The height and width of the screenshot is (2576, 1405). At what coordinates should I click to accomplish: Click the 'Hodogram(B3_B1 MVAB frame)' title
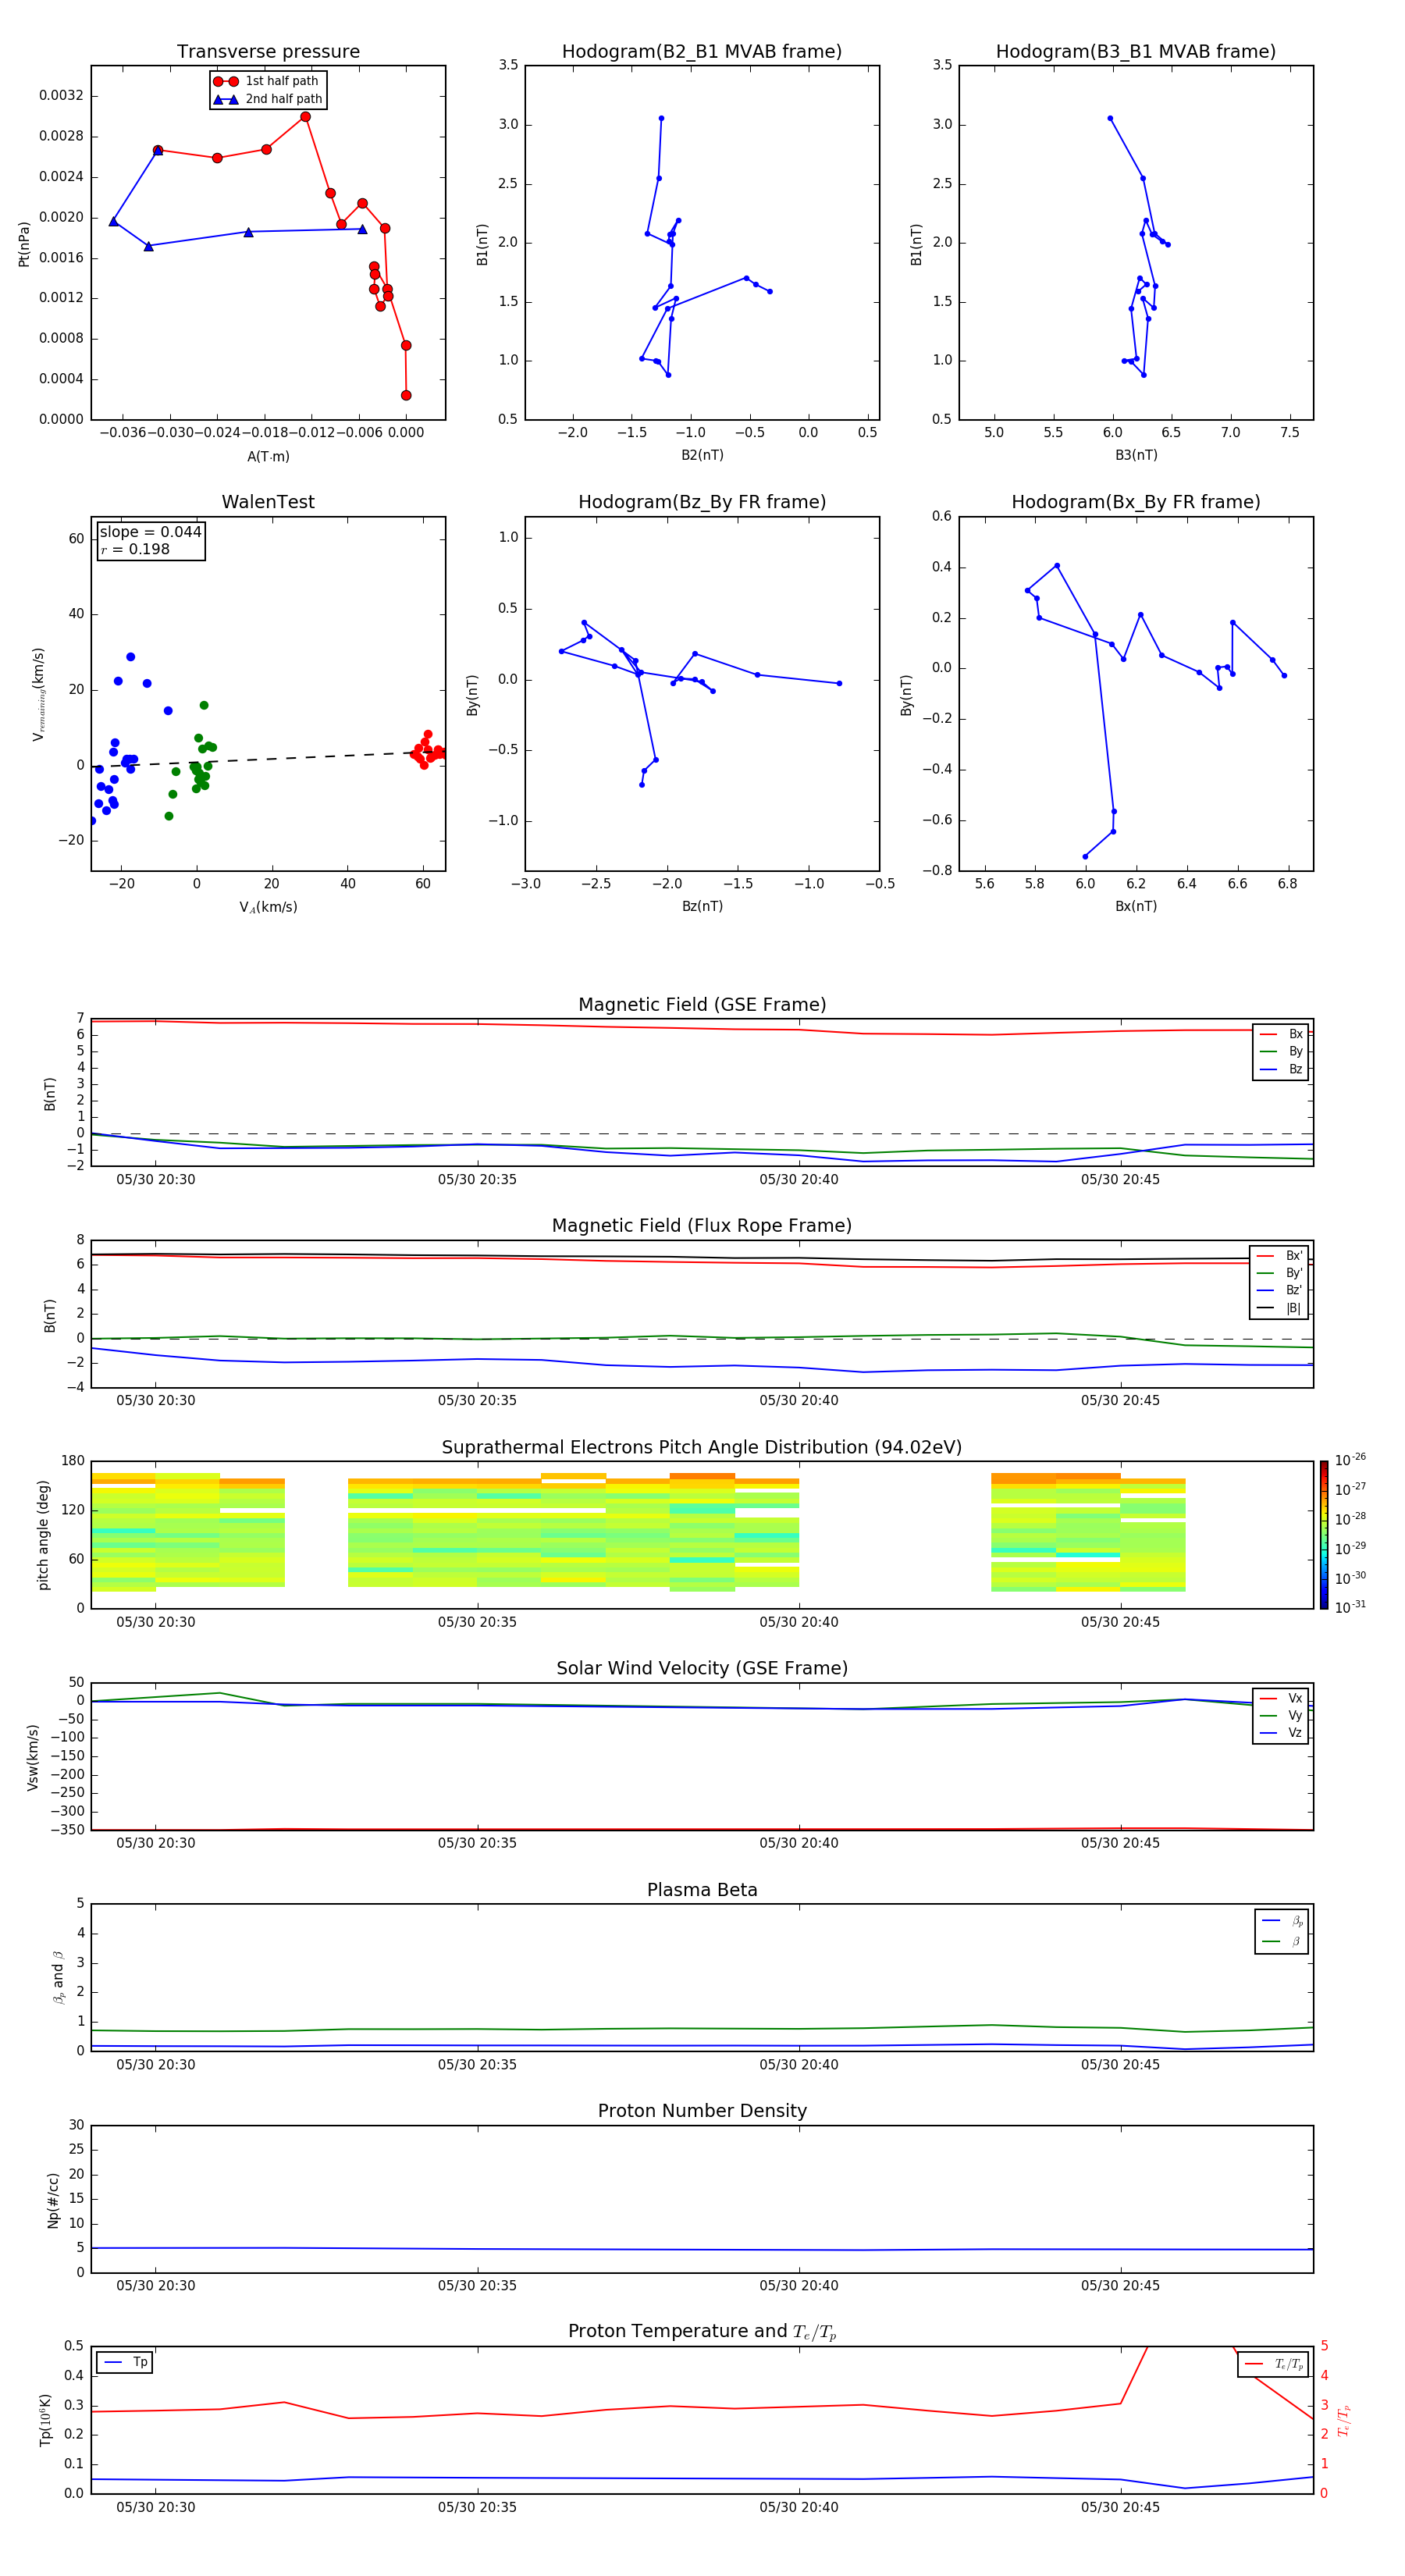tap(1136, 52)
